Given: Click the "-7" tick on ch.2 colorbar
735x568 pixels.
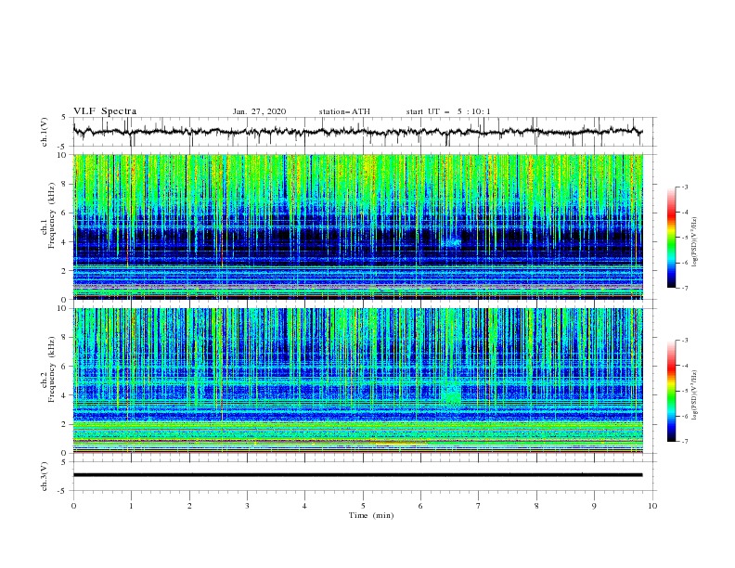Looking at the screenshot, I should (685, 441).
